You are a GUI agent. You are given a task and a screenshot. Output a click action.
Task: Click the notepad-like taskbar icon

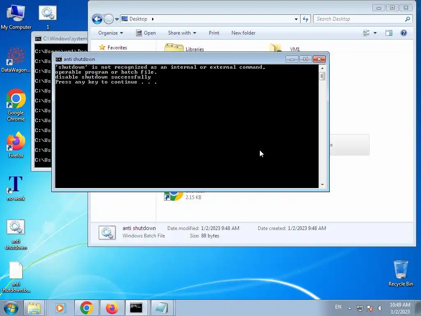162,308
